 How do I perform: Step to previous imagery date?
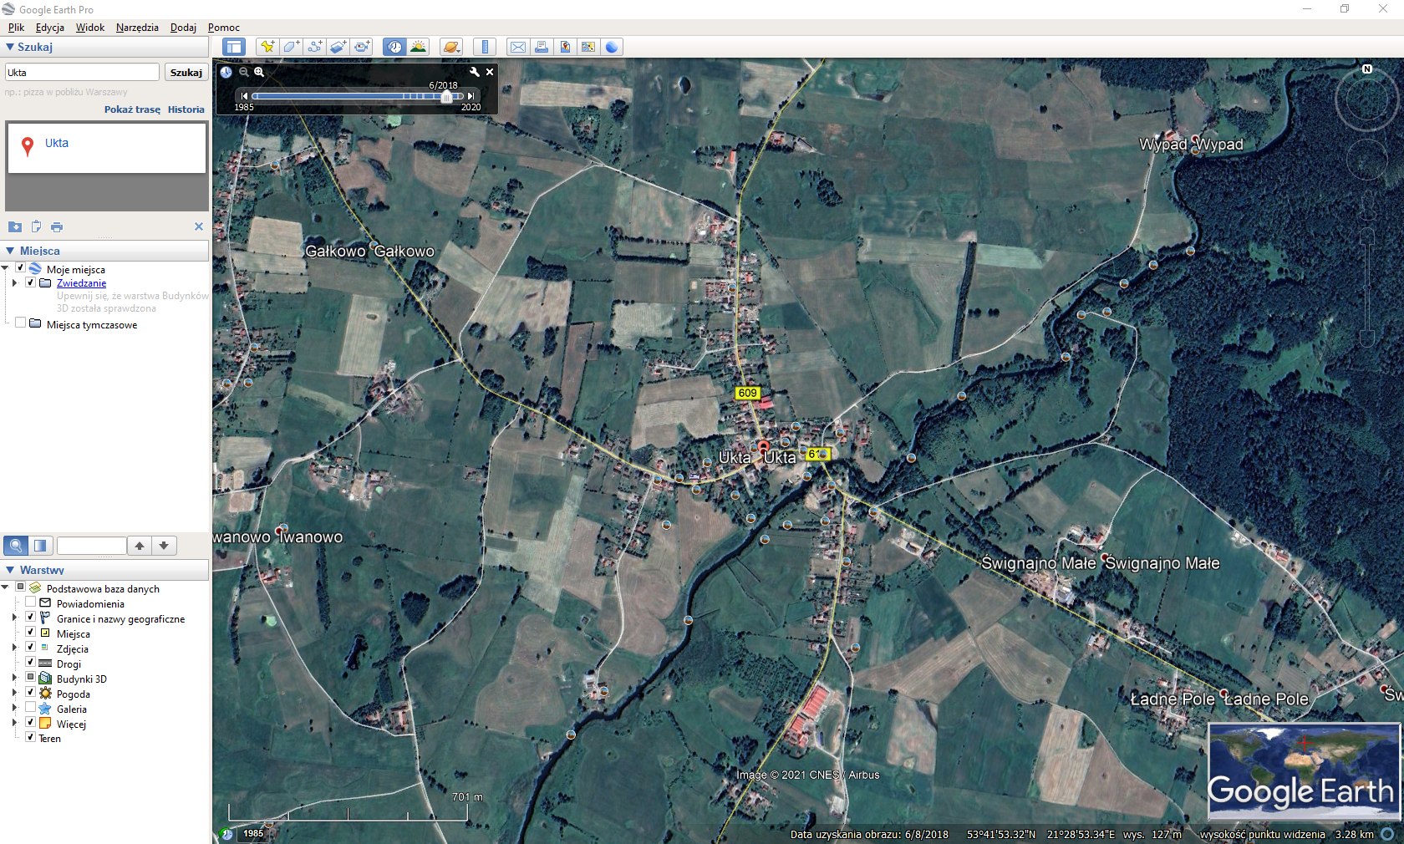[x=244, y=96]
